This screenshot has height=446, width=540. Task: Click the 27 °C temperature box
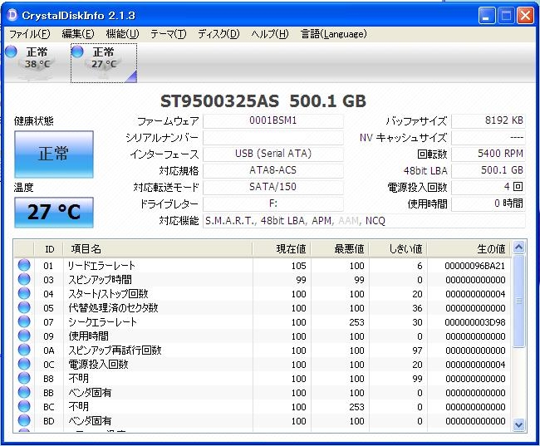pos(54,212)
